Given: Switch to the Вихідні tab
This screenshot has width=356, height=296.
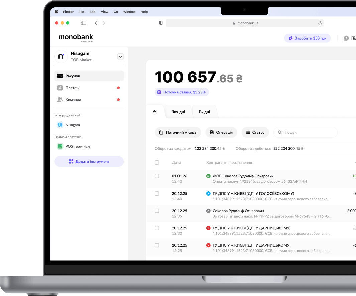Looking at the screenshot, I should tap(178, 112).
